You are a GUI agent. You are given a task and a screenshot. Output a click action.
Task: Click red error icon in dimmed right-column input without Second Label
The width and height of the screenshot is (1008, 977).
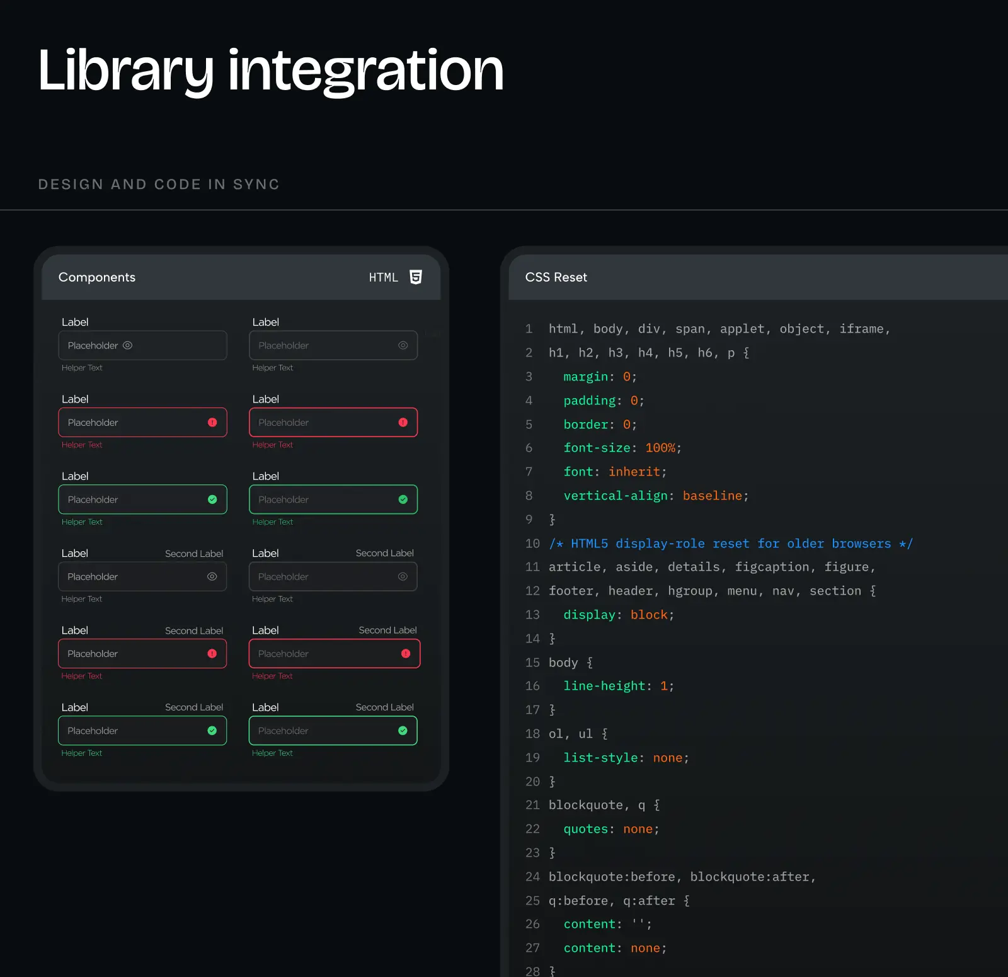[x=403, y=422]
